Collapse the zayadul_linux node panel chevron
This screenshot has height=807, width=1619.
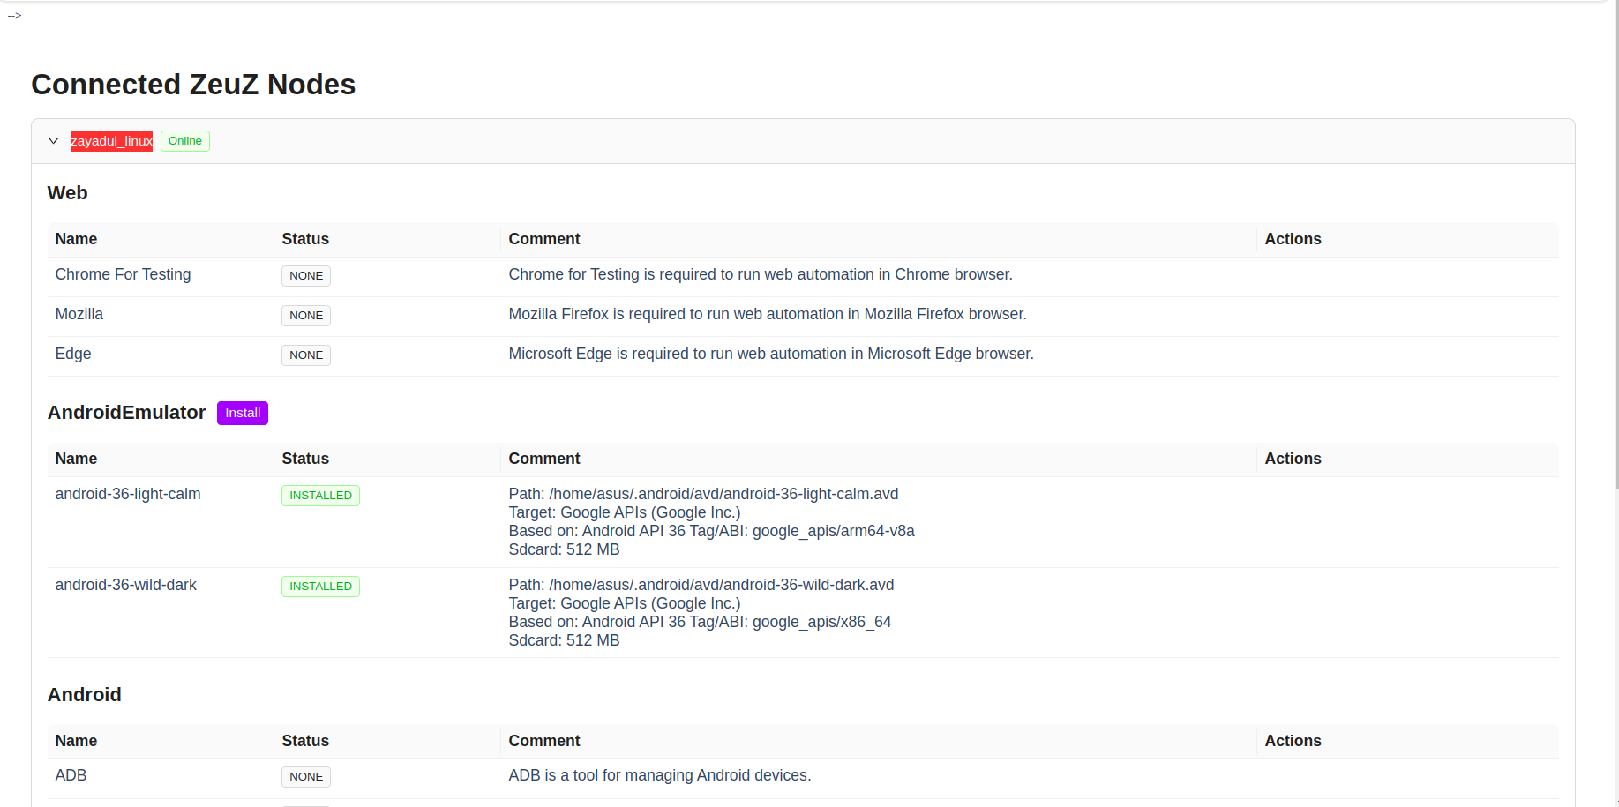click(54, 141)
